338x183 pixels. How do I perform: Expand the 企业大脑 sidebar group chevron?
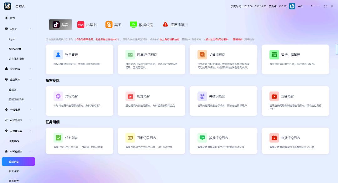click(x=30, y=69)
